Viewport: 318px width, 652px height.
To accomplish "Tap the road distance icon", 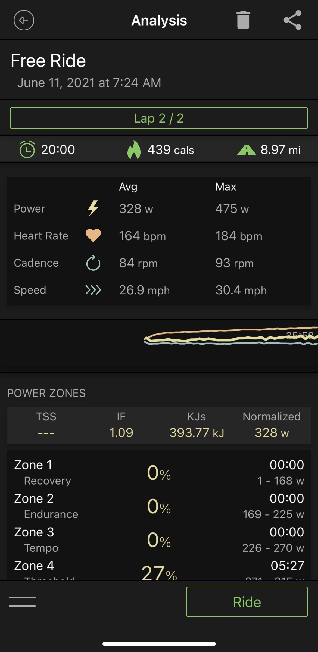I will tap(247, 150).
